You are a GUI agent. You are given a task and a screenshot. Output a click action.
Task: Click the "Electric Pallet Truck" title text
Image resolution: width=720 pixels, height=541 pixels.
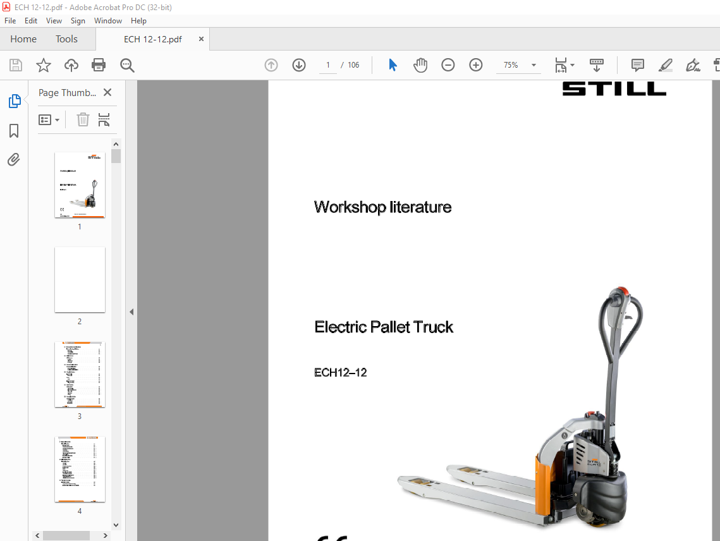384,327
